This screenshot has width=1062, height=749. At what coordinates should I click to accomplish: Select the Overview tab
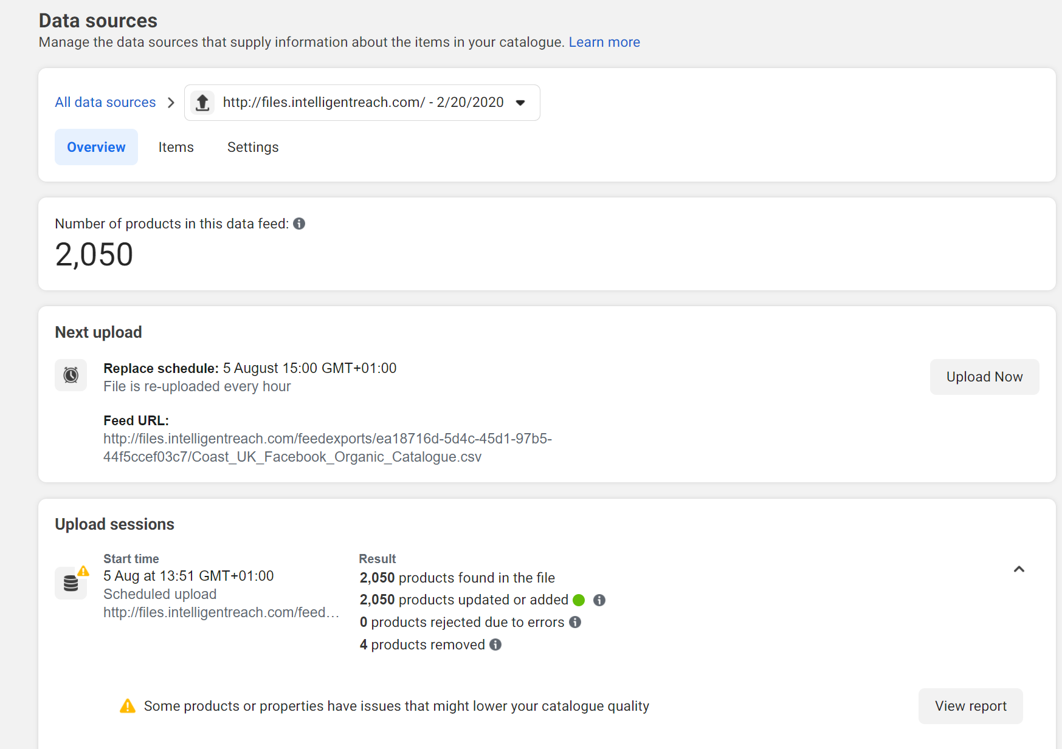point(96,147)
